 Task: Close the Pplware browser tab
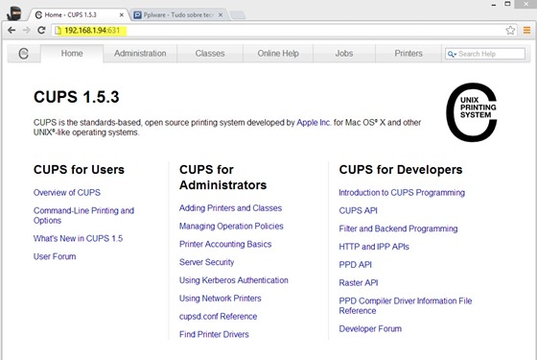[x=221, y=14]
